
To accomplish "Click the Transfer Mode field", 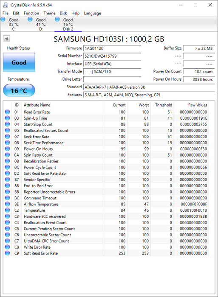I will pos(112,72).
